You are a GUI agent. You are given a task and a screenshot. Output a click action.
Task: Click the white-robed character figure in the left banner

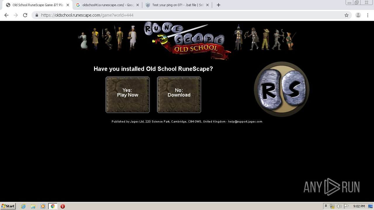[x=84, y=41]
